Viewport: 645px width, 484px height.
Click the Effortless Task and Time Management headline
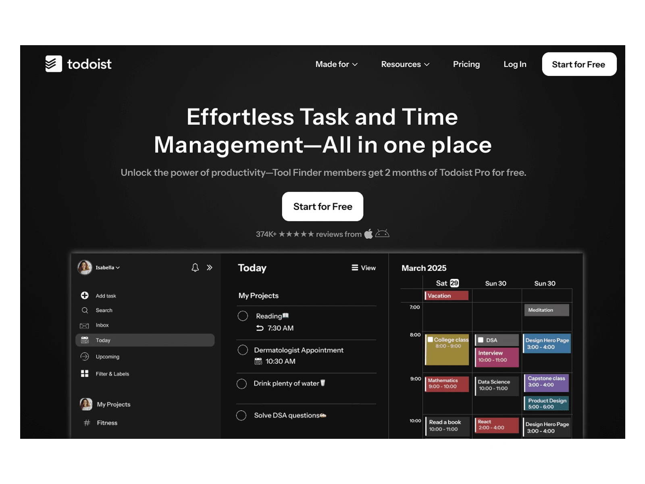pos(322,131)
